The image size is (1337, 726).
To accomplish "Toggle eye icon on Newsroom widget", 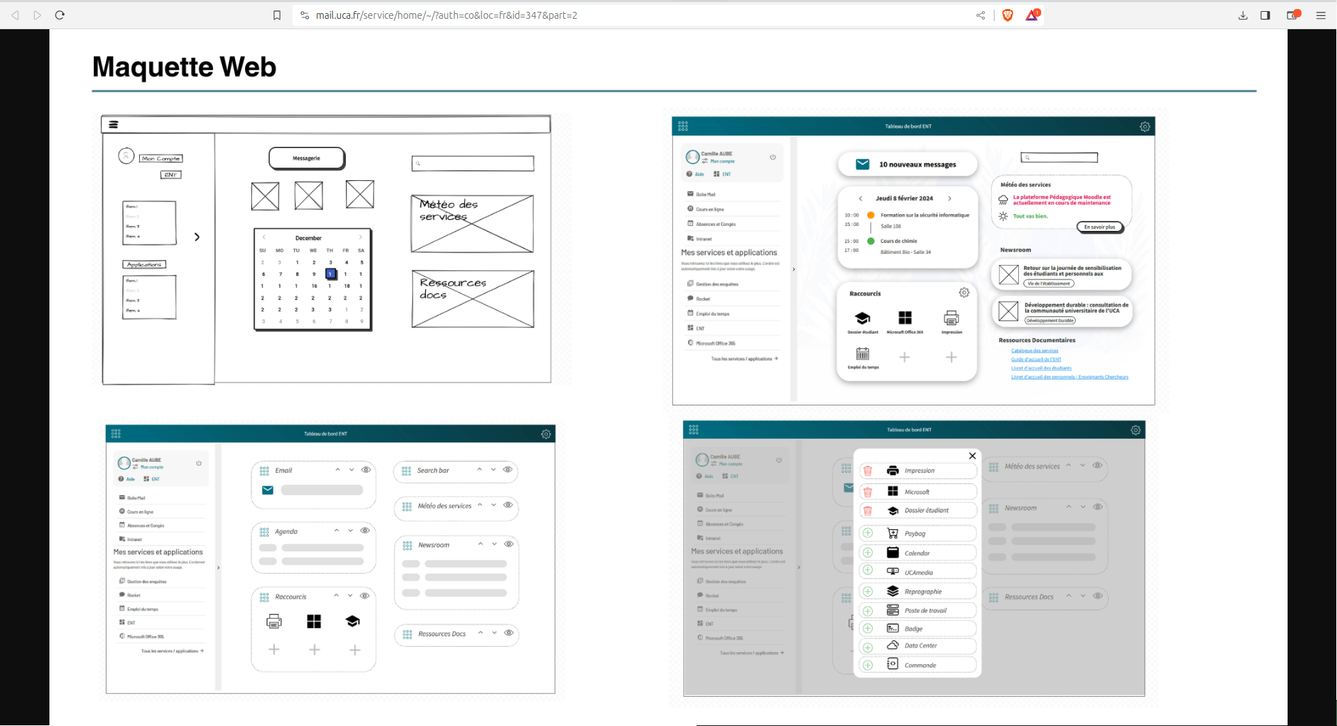I will click(x=509, y=544).
